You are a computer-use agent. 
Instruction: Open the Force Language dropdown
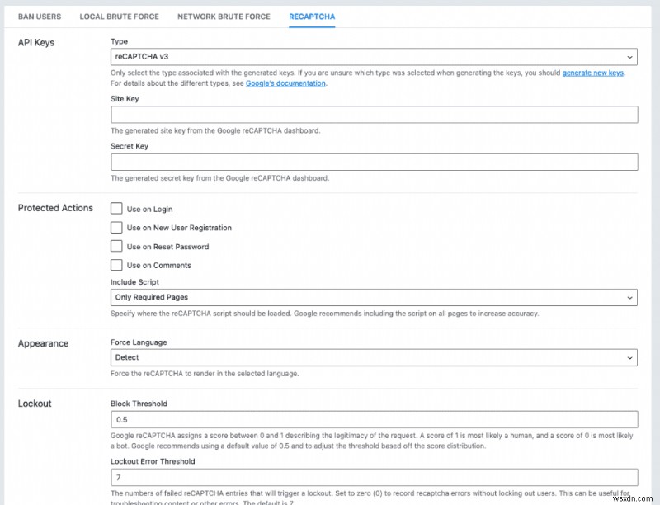374,357
